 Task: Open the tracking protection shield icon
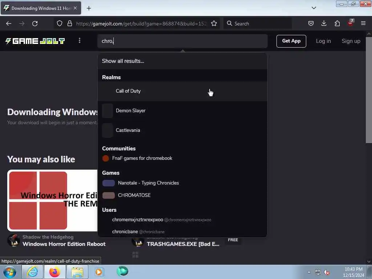[x=60, y=24]
